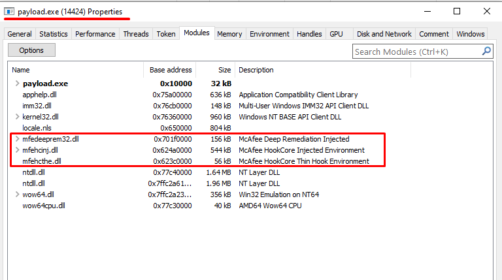Expand the kernel32.dll module row
This screenshot has height=280, width=502.
tap(17, 117)
